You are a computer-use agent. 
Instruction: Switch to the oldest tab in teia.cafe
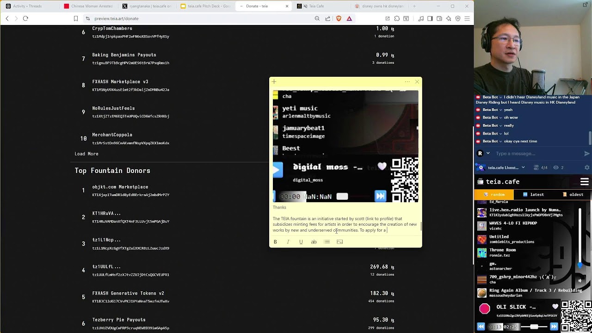pos(573,195)
